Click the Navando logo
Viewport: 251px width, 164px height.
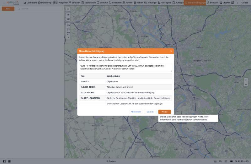tap(12, 3)
